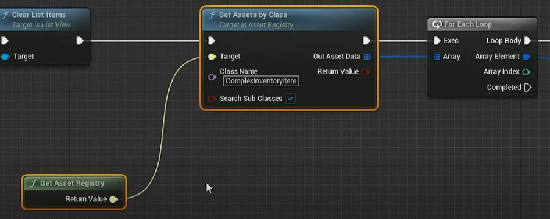Select the Get Asset Registry node title
This screenshot has height=219, width=550.
click(x=73, y=183)
